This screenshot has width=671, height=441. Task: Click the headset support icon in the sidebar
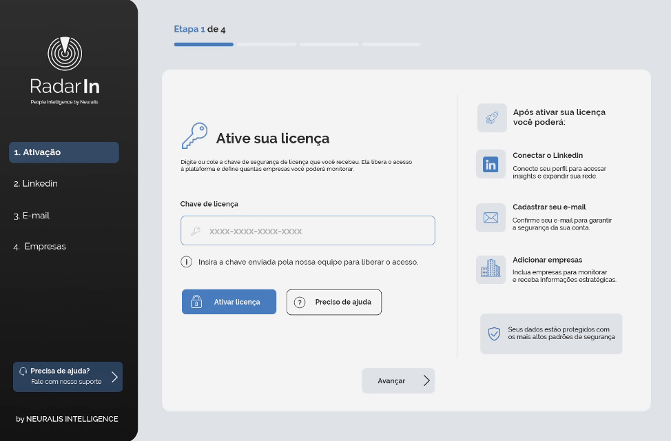pos(23,371)
